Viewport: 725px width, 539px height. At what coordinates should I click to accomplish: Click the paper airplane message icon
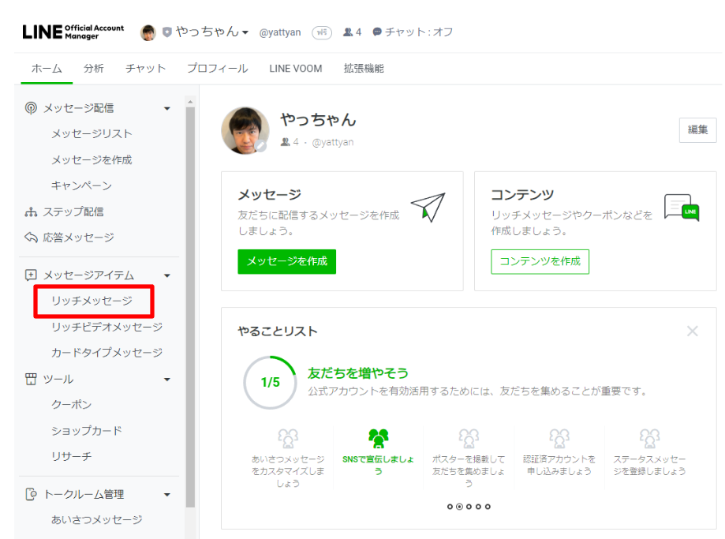click(x=428, y=206)
